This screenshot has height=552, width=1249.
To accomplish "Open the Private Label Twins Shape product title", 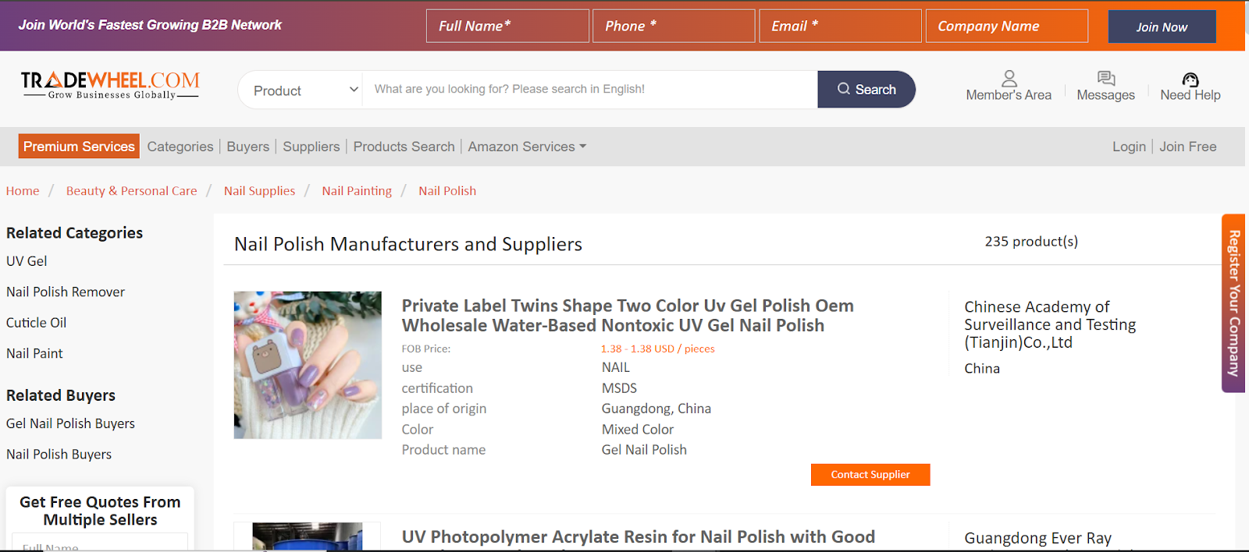I will point(628,315).
